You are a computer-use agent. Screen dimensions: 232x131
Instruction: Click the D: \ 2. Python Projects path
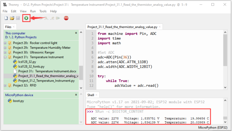pos(21,37)
